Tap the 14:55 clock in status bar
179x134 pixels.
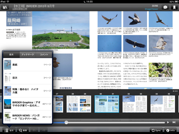point(89,1)
